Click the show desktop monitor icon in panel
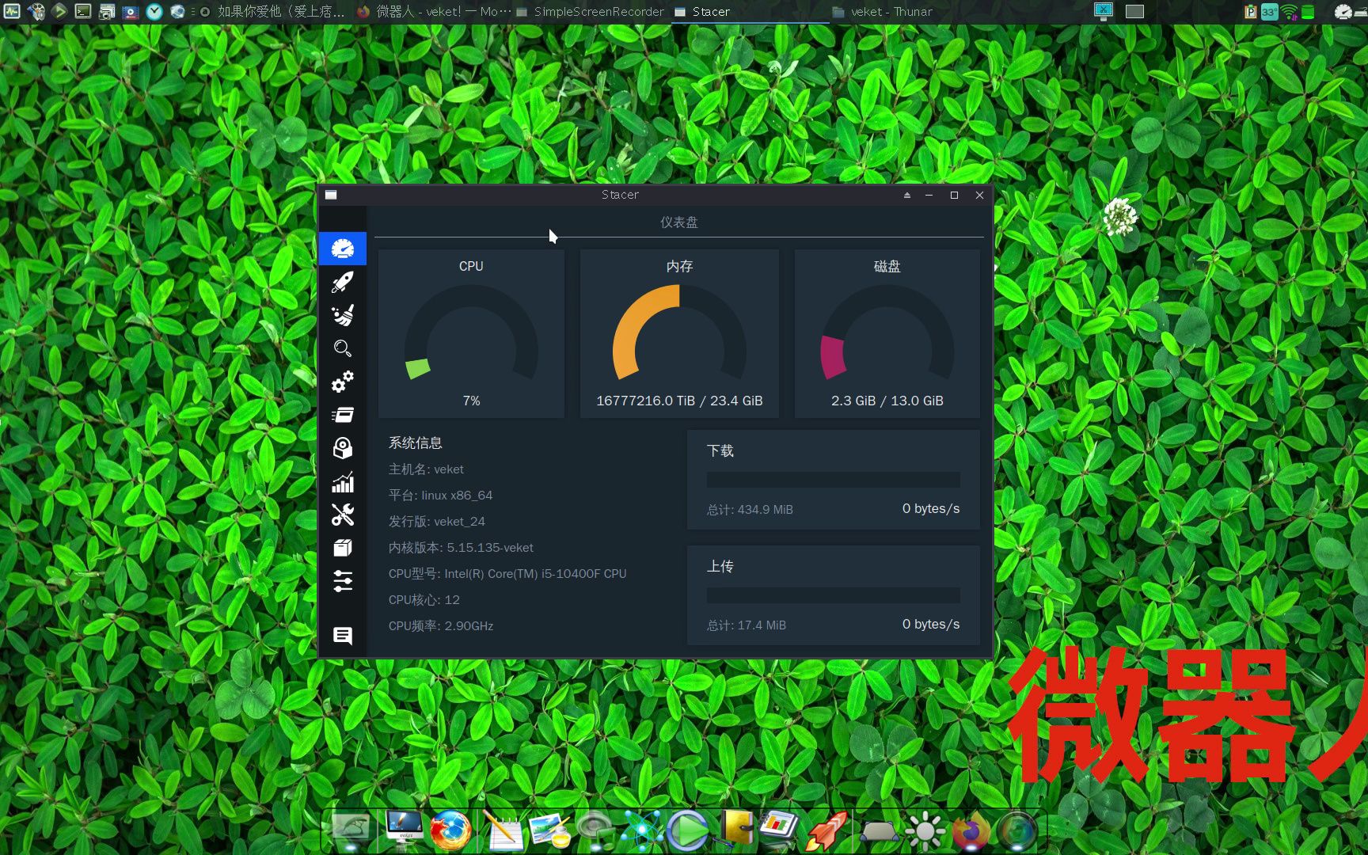Viewport: 1368px width, 855px height. point(1104,11)
